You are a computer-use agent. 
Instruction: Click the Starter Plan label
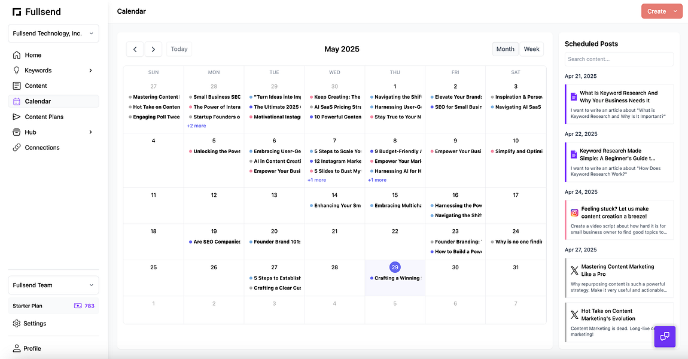(x=27, y=306)
